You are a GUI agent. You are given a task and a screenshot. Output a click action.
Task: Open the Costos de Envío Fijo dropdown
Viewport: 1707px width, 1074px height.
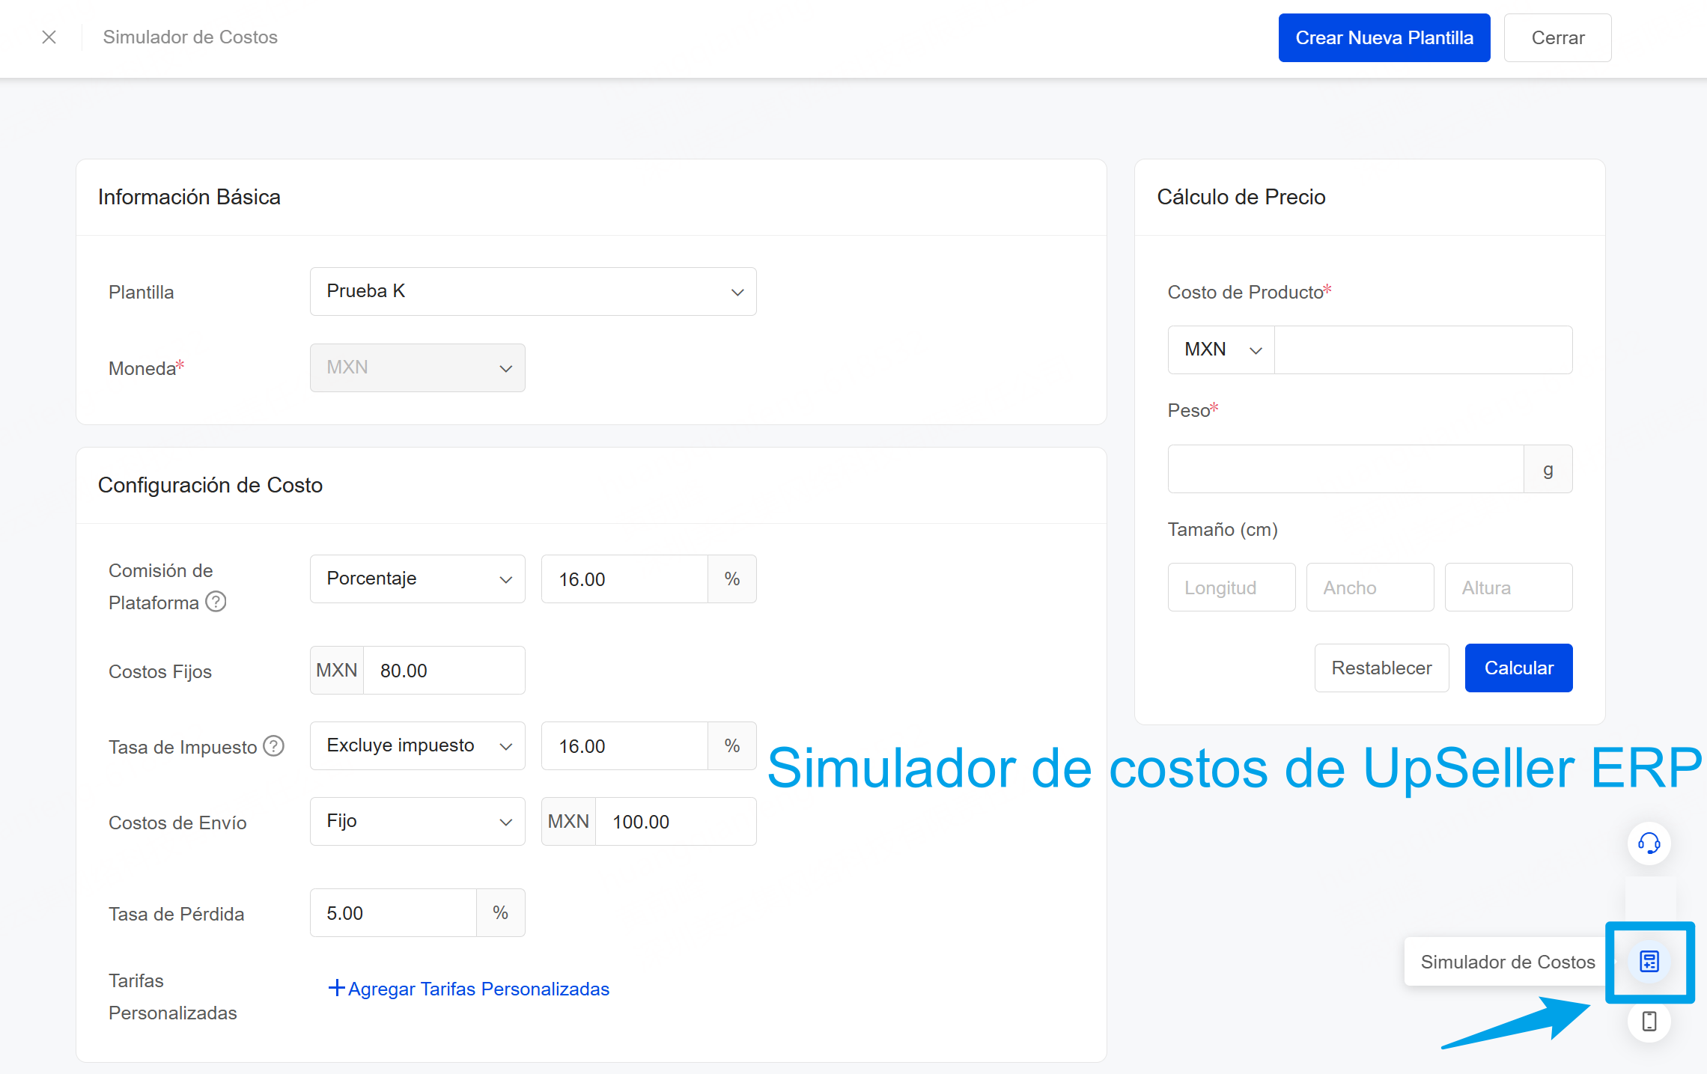pyautogui.click(x=418, y=821)
